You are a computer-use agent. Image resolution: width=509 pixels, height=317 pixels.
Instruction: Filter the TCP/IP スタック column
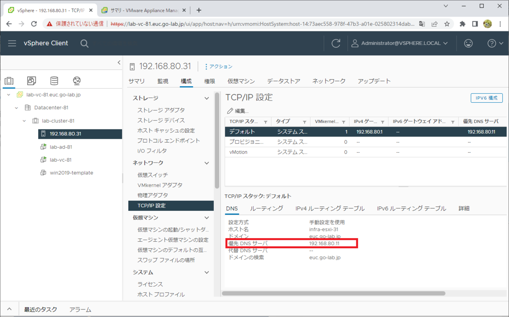tap(266, 122)
